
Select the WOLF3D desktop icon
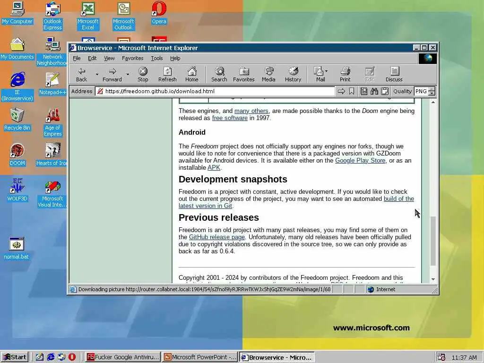[17, 190]
